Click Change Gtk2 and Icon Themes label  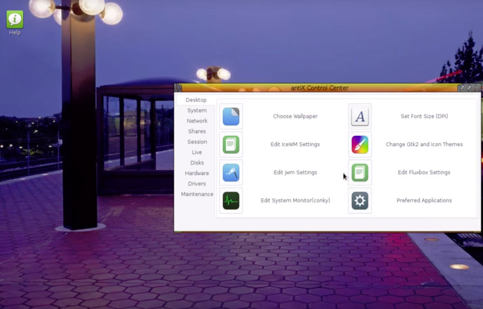tap(424, 144)
